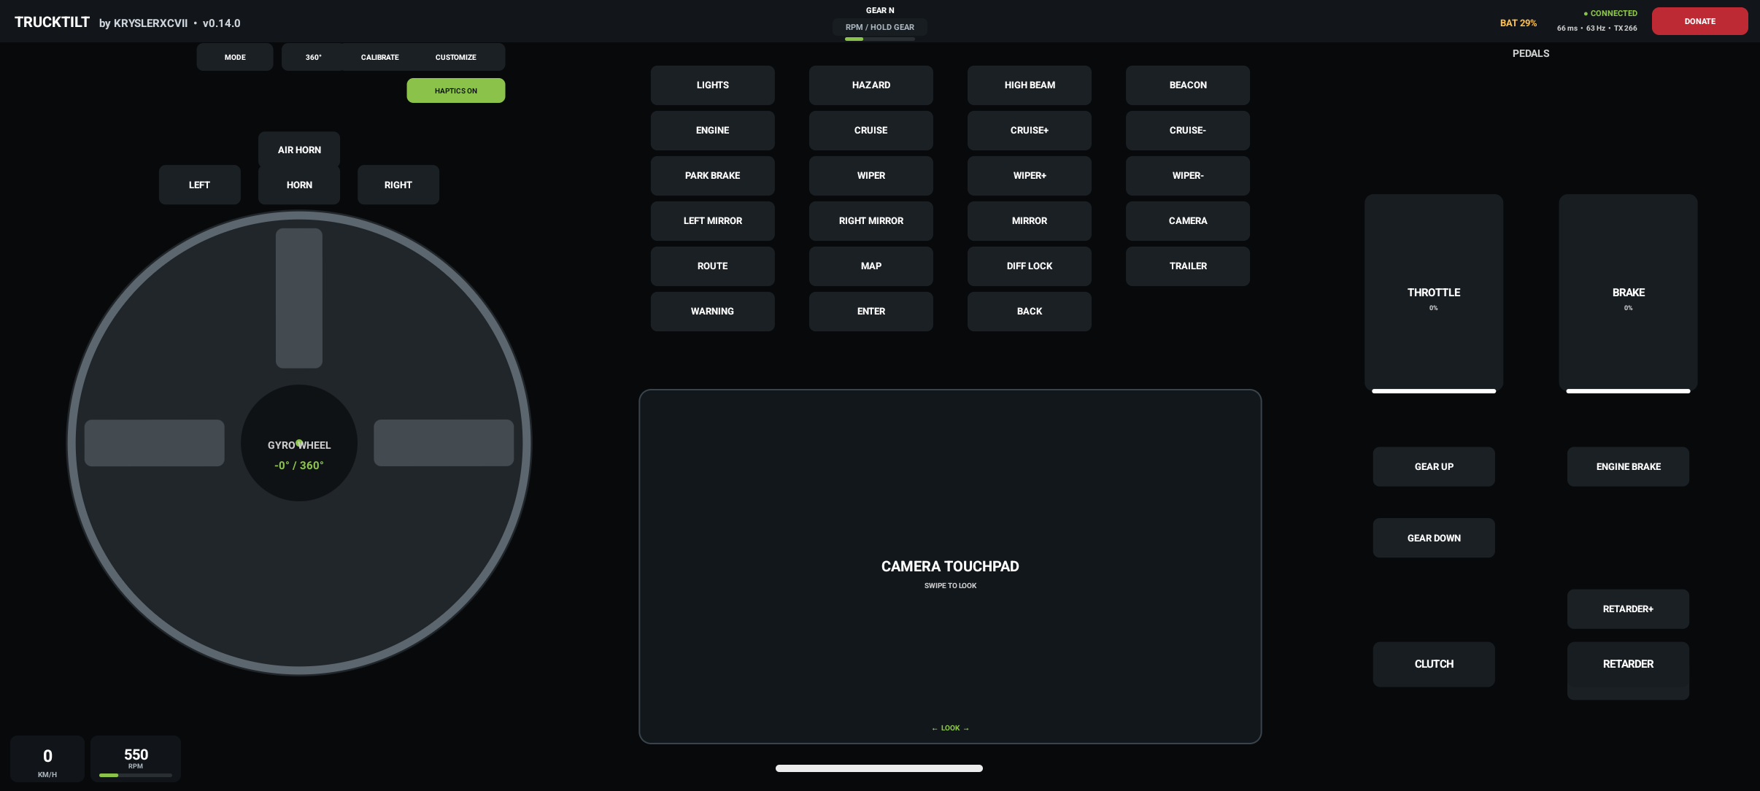Select the 360° steering option
This screenshot has height=791, width=1760.
tap(313, 57)
